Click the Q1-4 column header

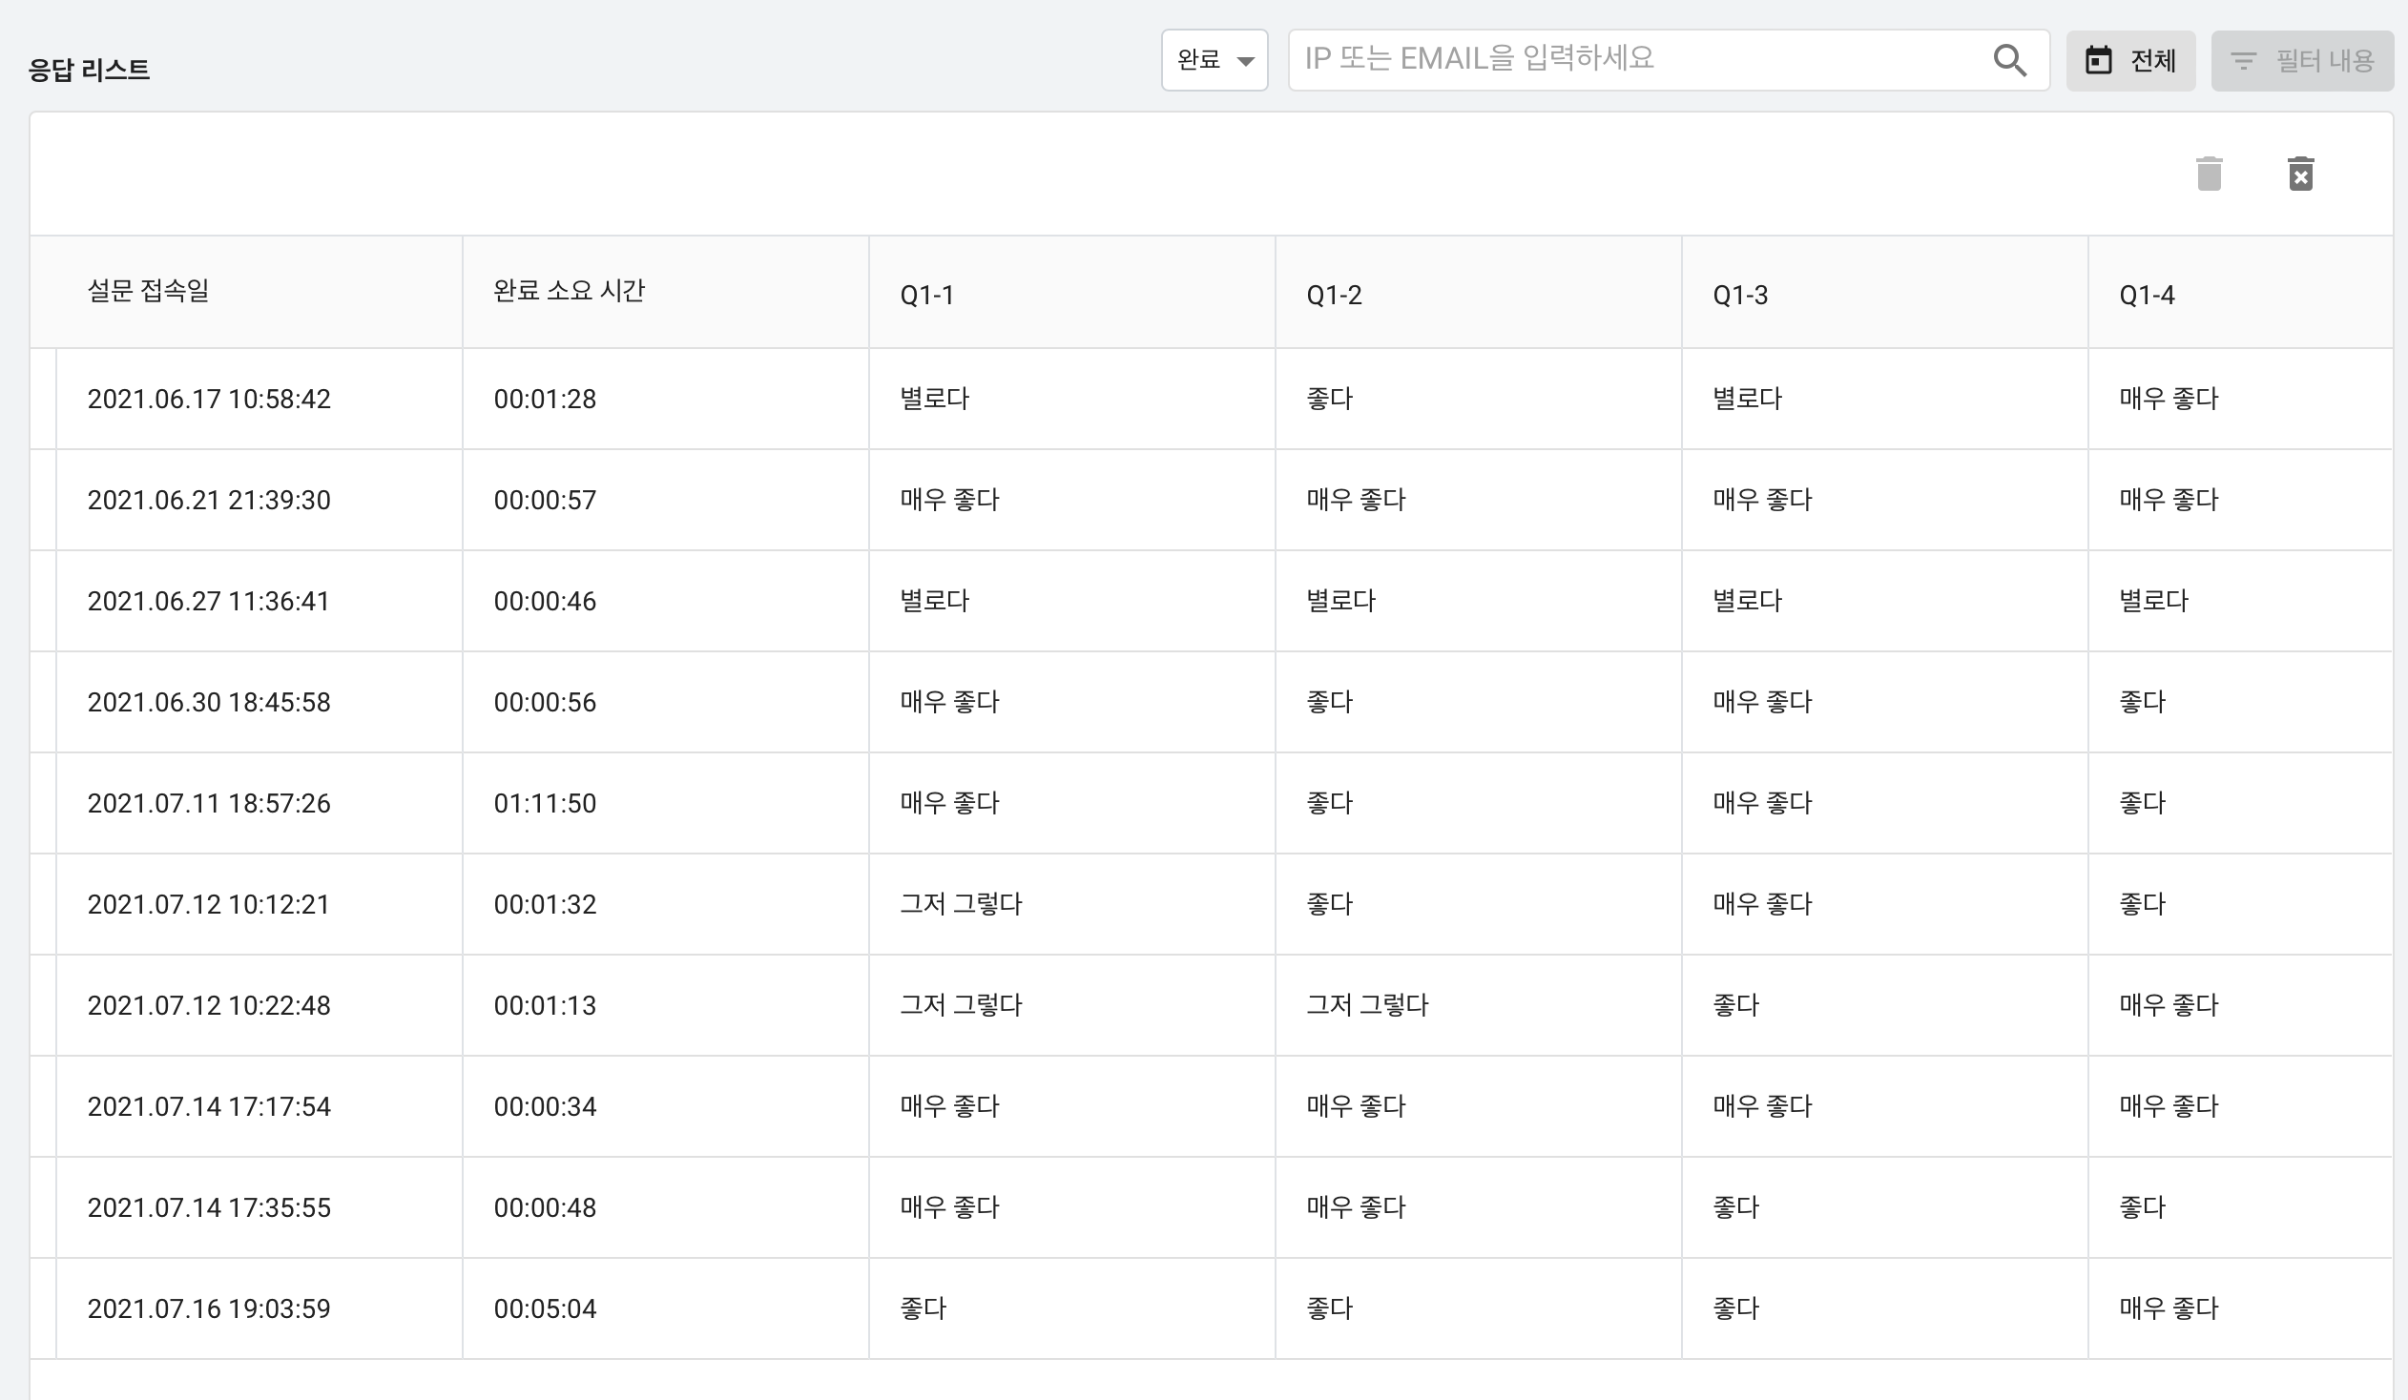2147,295
